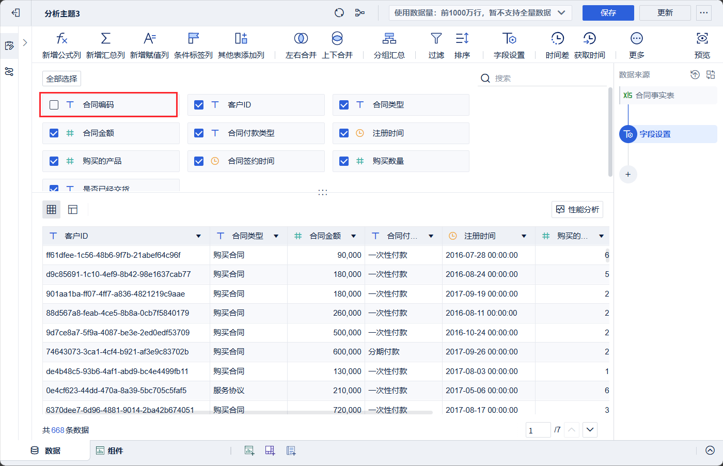
Task: Add columns from other table (其他表添加列)
Action: pyautogui.click(x=241, y=45)
